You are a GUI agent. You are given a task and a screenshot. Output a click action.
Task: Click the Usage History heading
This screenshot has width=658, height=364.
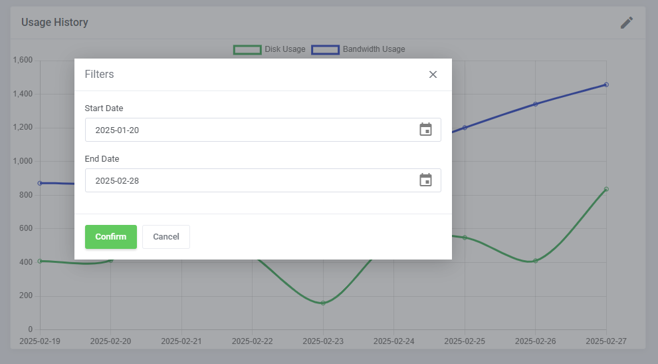(x=55, y=22)
